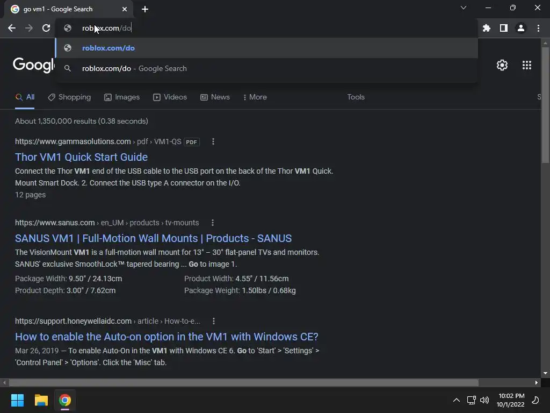Click the vertical scrollbar thumb
The image size is (550, 413).
[545, 105]
